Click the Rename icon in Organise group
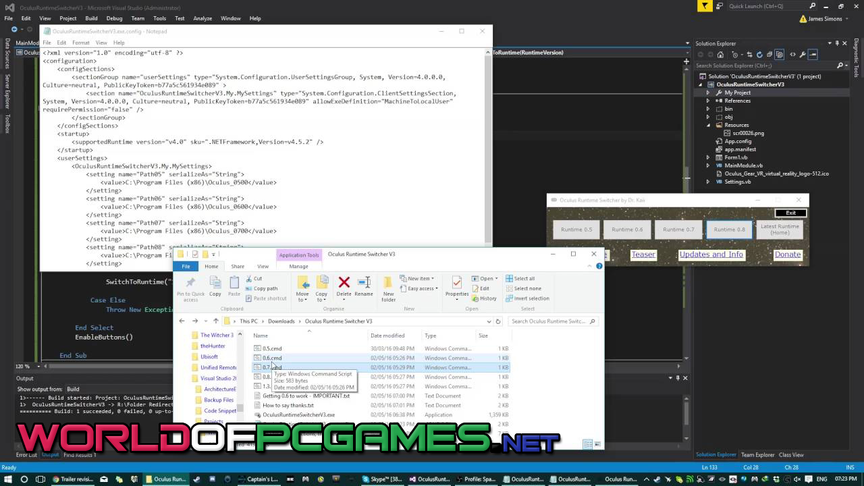The height and width of the screenshot is (486, 864). pos(364,282)
